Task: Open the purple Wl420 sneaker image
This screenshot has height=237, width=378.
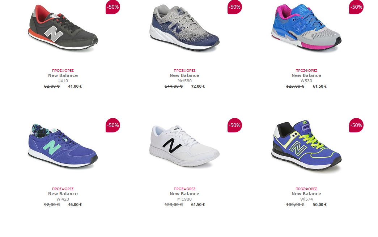Action: click(x=63, y=146)
